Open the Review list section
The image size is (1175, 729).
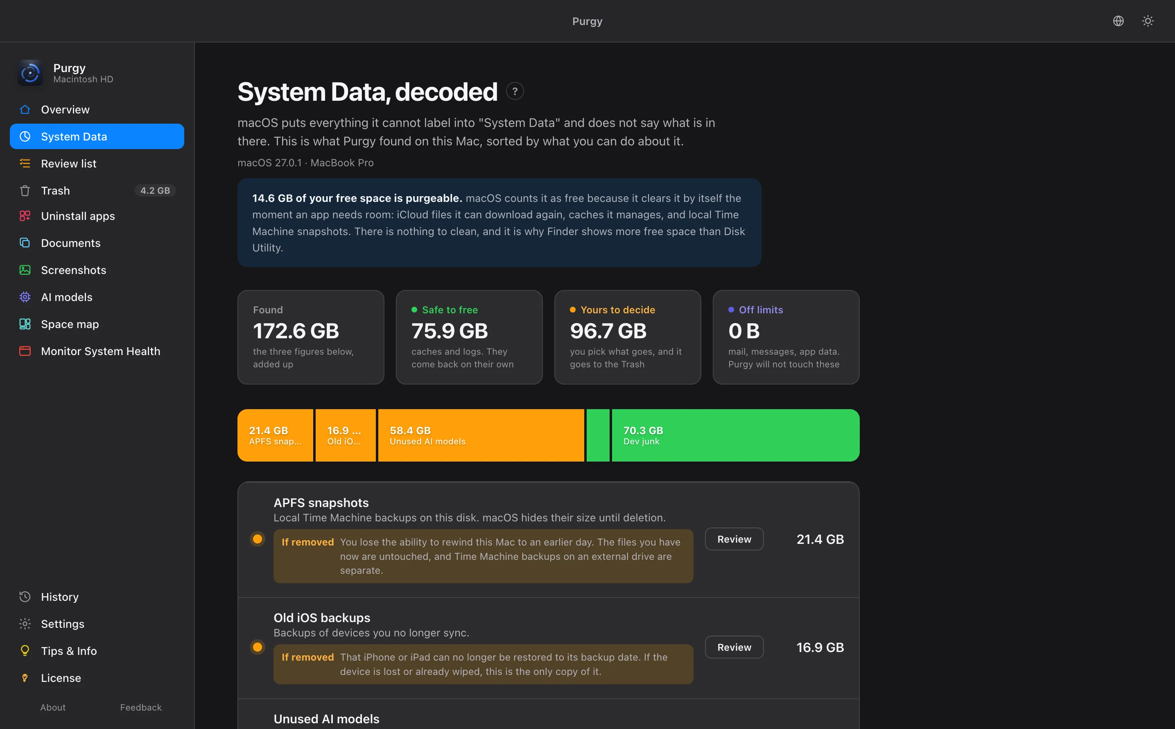point(97,163)
